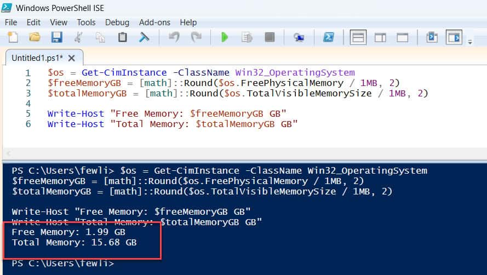Toggle the Show Command Add-on icon

454,37
